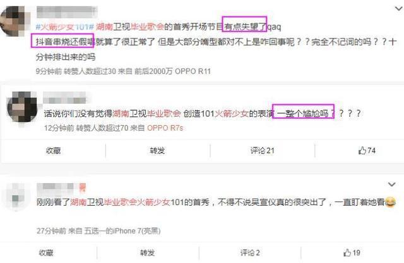Open the 评论 21 comments
This screenshot has width=404, height=263.
coord(263,150)
